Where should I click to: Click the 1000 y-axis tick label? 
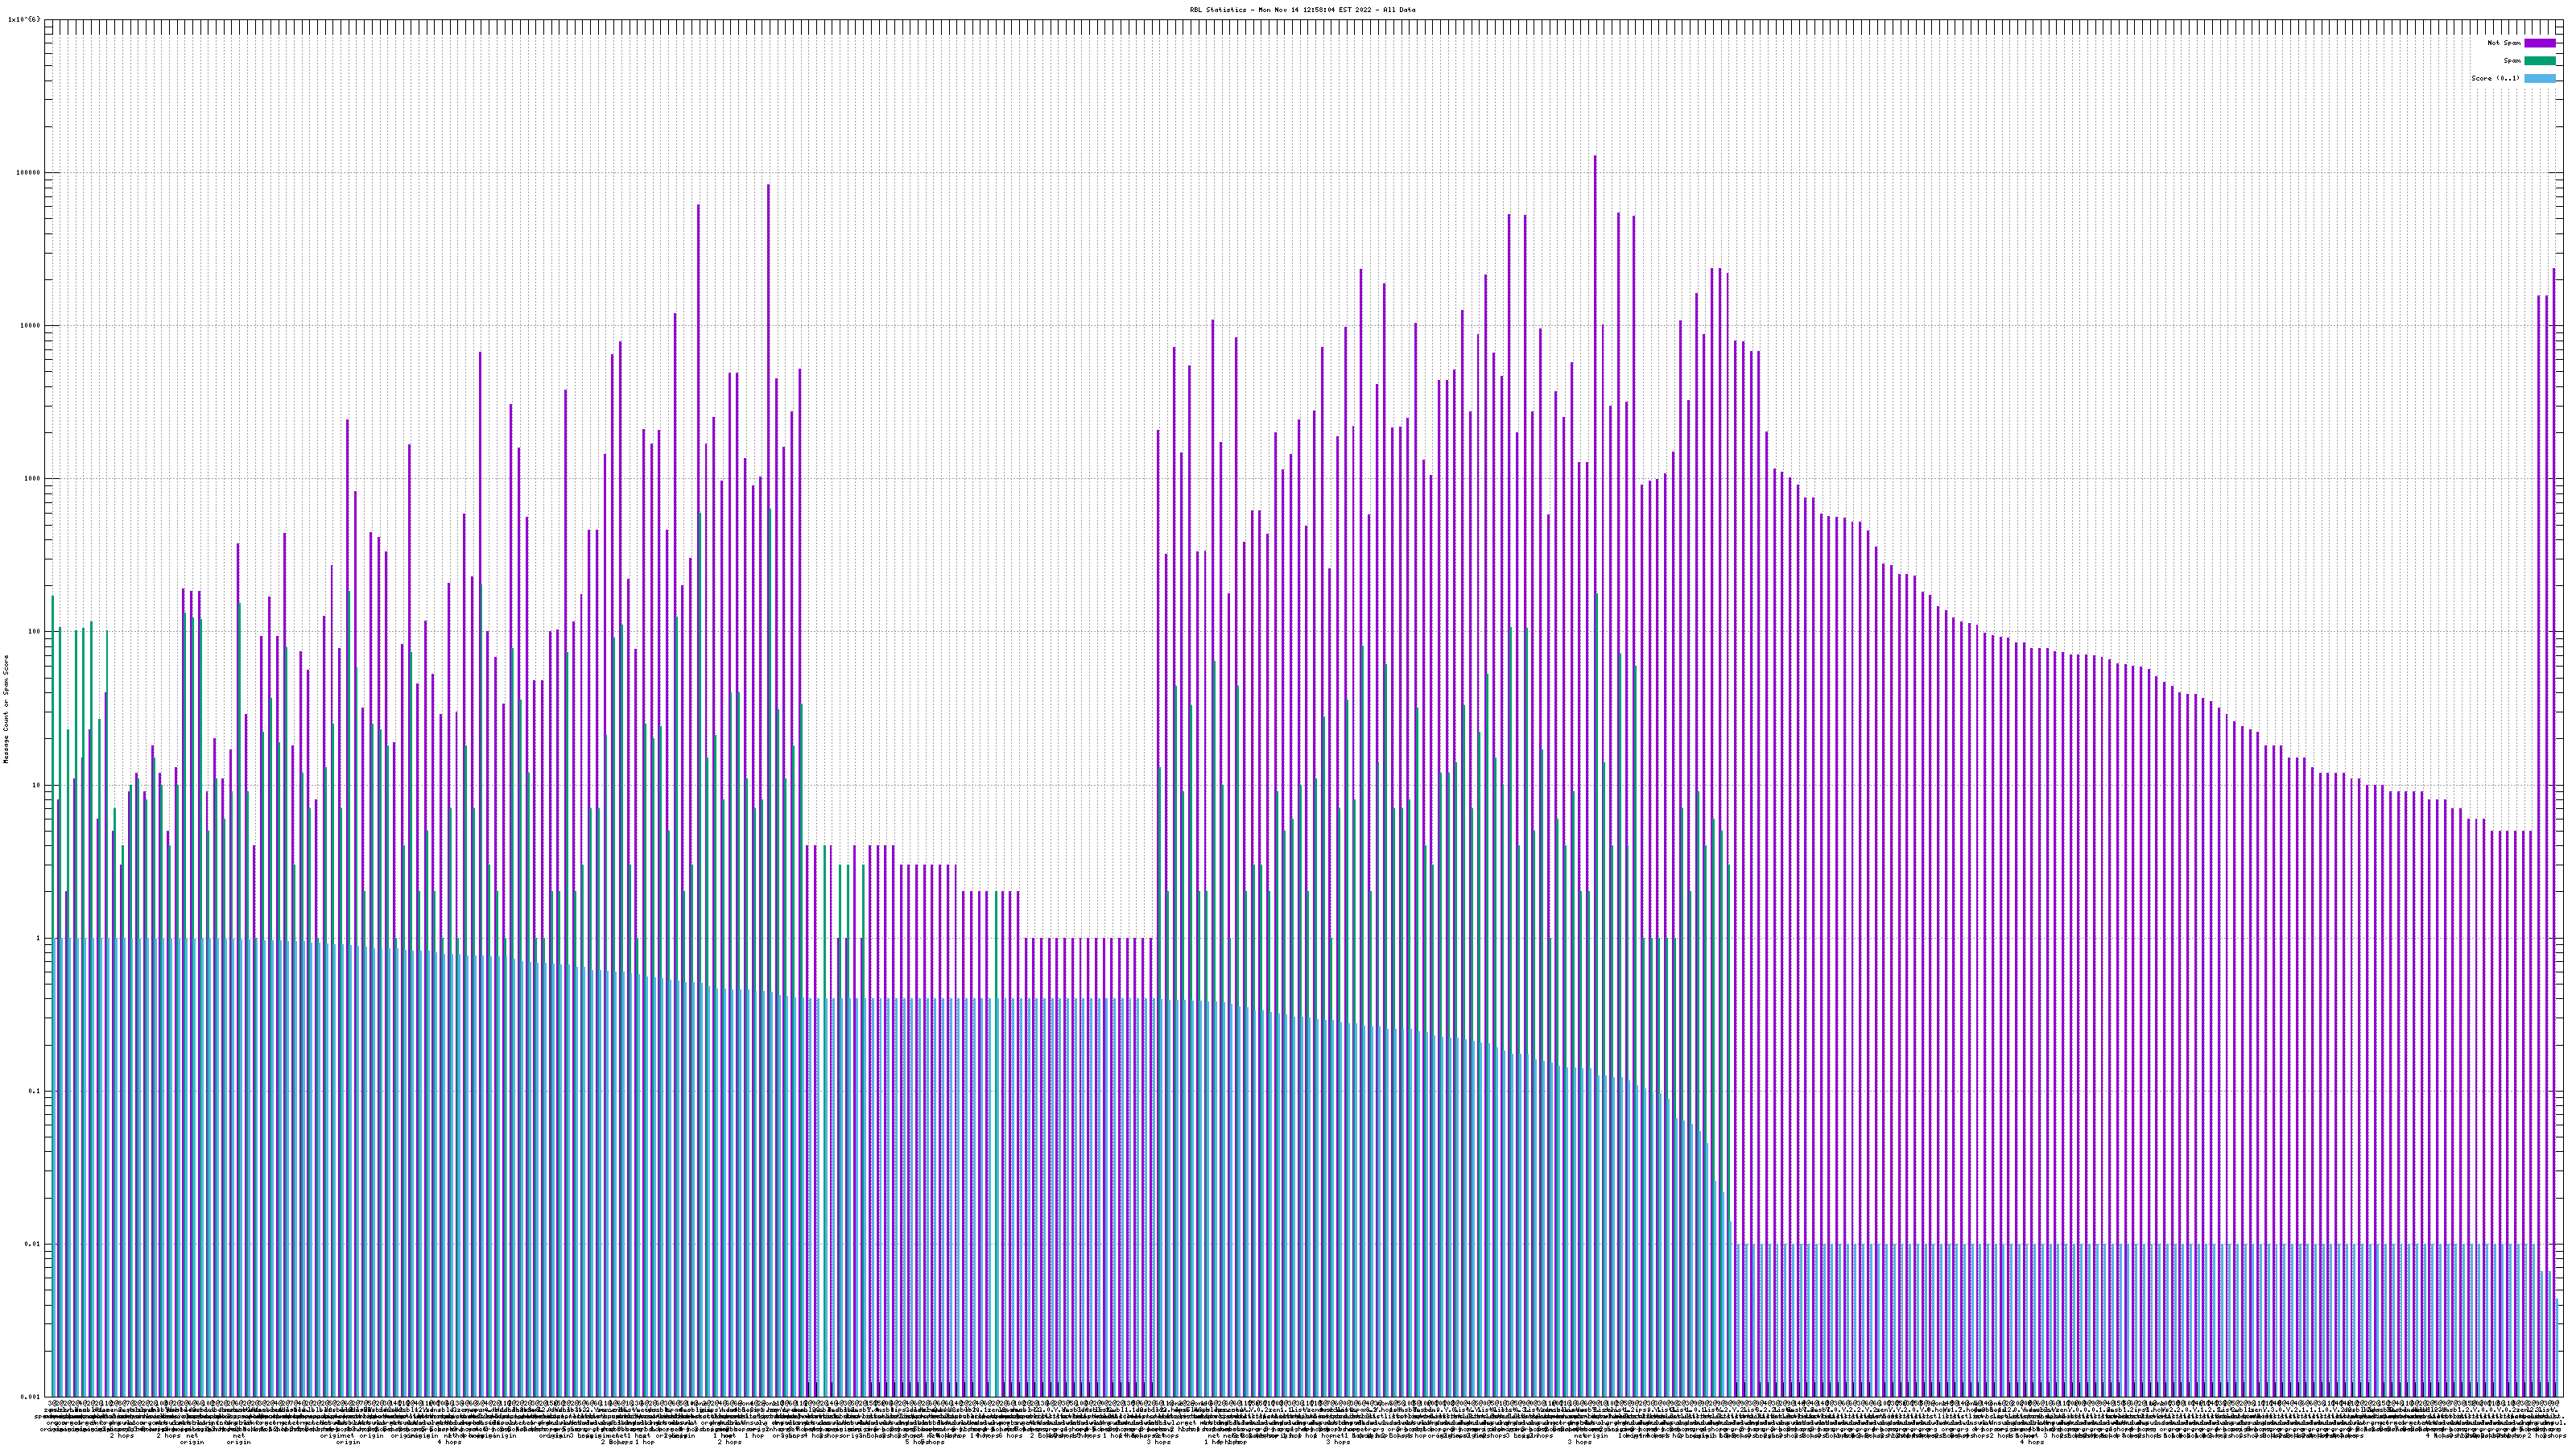32,478
